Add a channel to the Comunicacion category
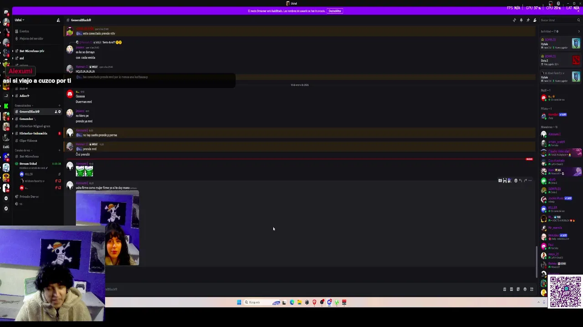The image size is (583, 327). point(59,105)
